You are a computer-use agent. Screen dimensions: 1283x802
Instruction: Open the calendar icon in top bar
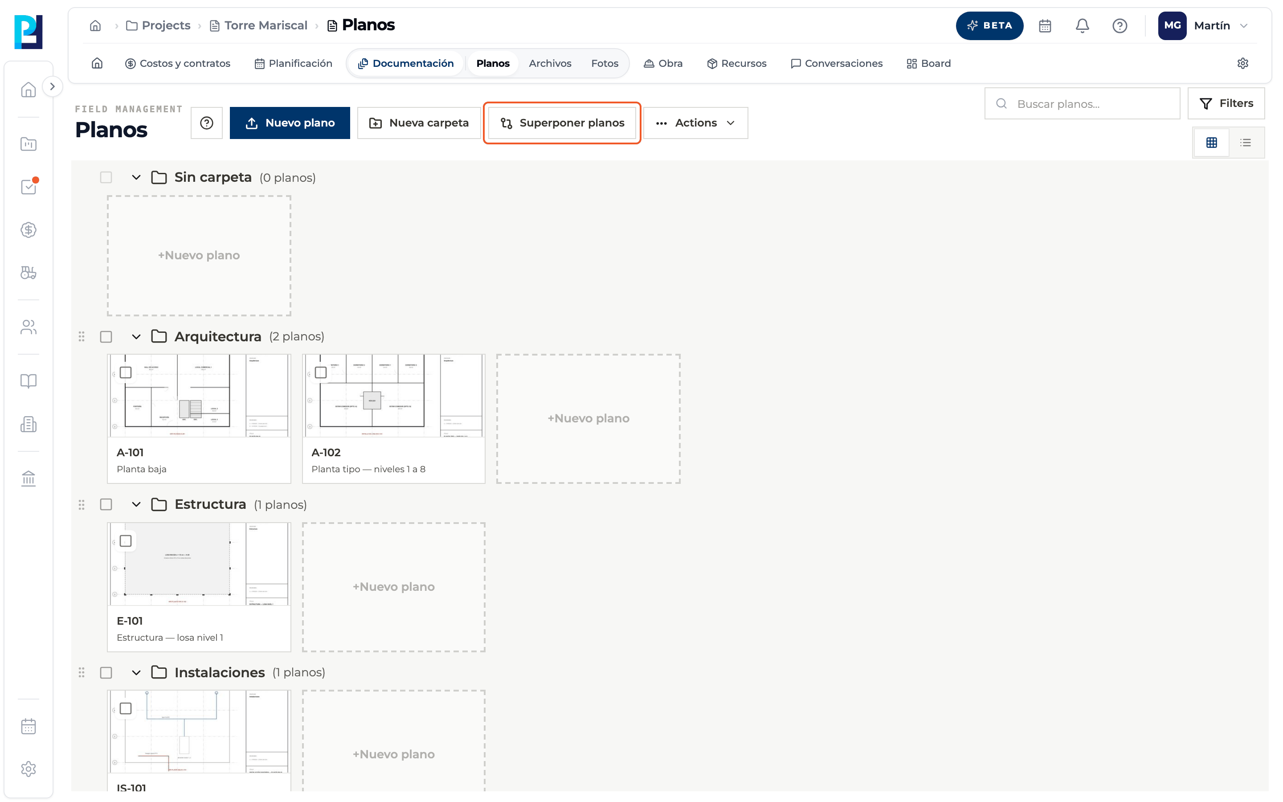pyautogui.click(x=1044, y=25)
